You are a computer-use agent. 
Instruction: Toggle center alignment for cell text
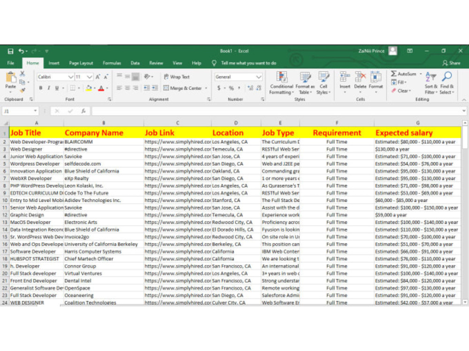click(128, 88)
